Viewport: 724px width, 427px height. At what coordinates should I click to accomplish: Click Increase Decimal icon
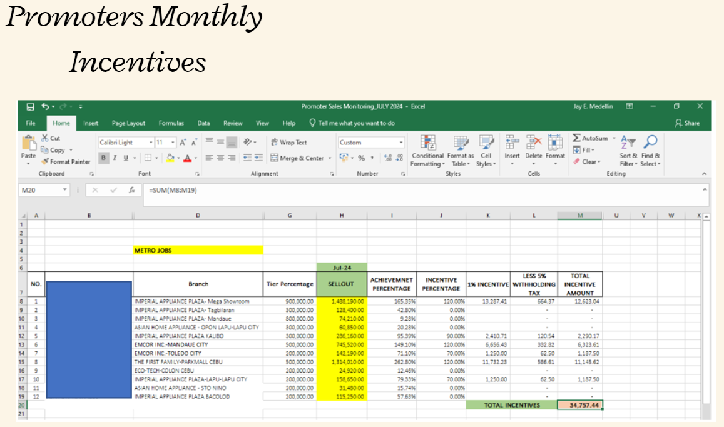click(388, 158)
